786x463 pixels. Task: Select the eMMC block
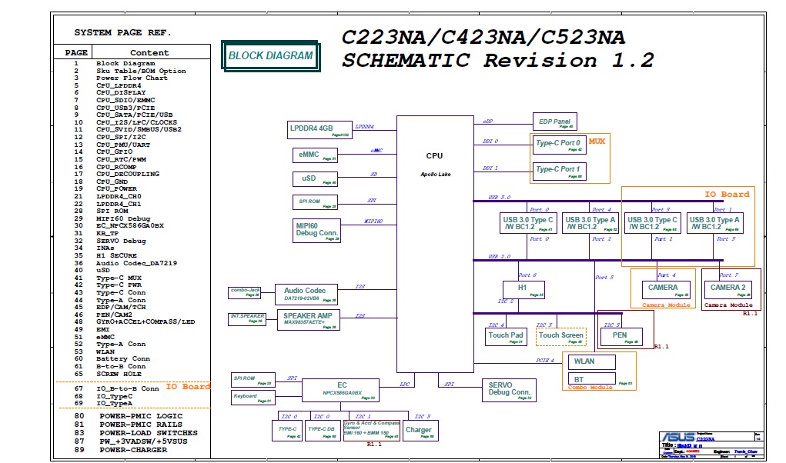[x=315, y=155]
